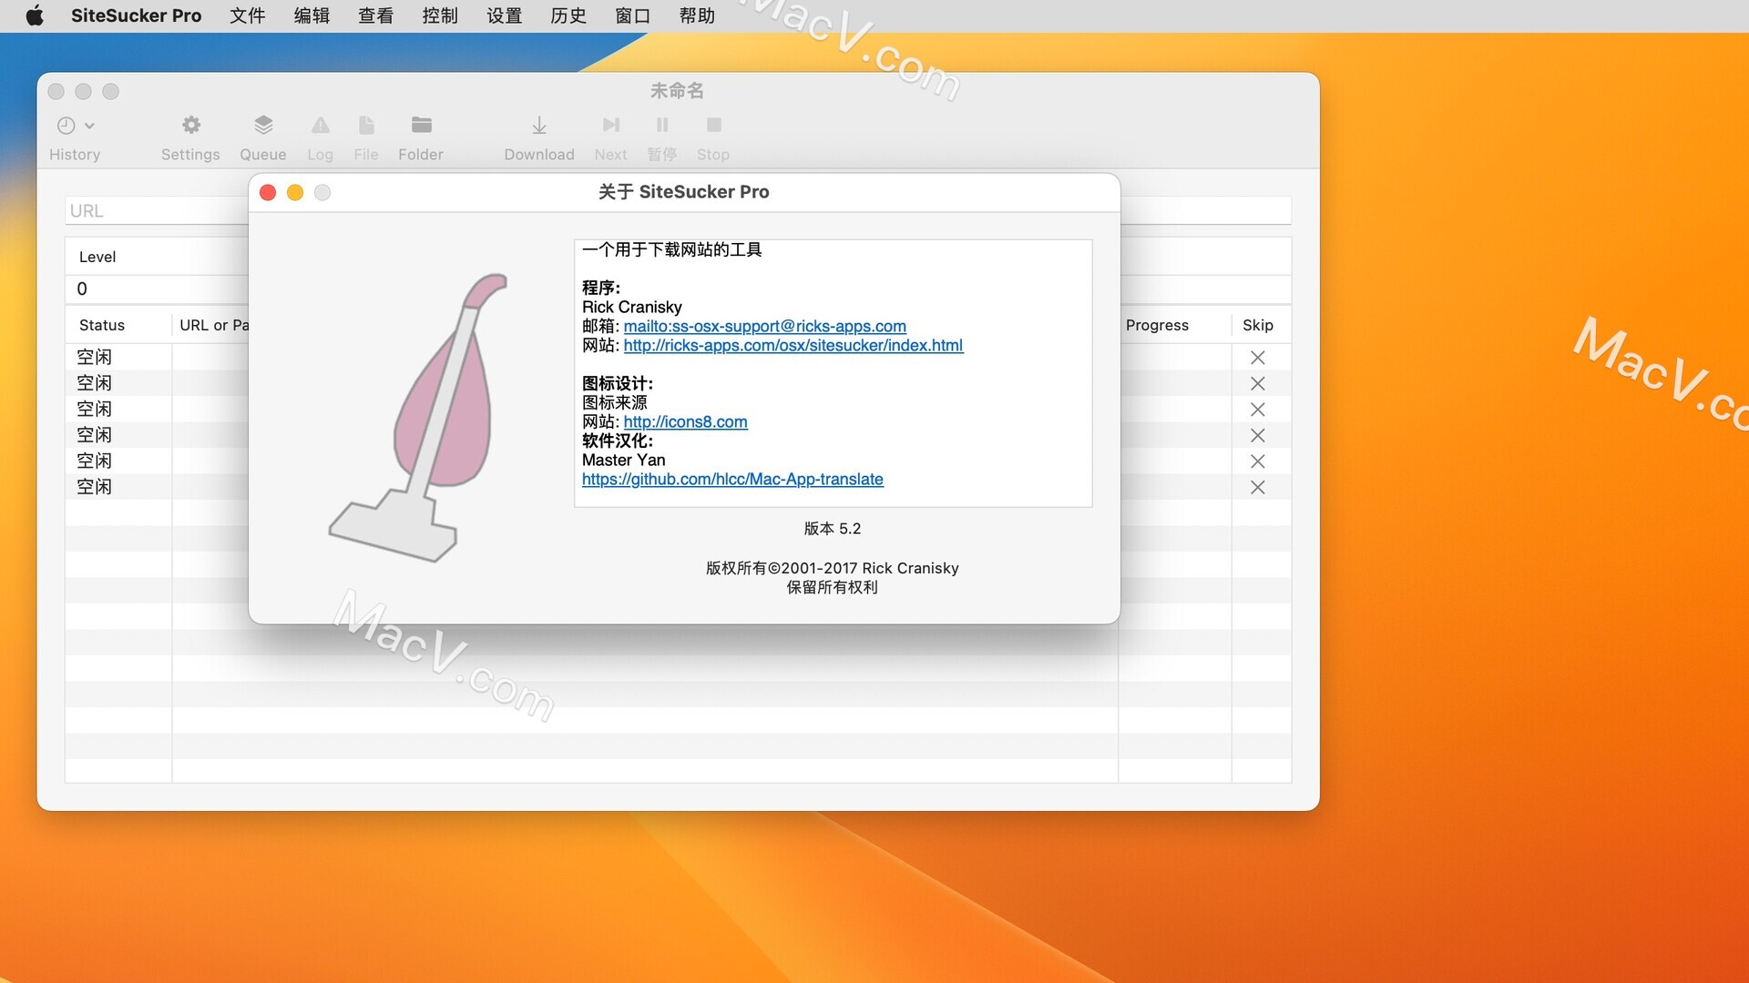Open the 编辑 menu
Viewport: 1749px width, 983px height.
click(312, 15)
